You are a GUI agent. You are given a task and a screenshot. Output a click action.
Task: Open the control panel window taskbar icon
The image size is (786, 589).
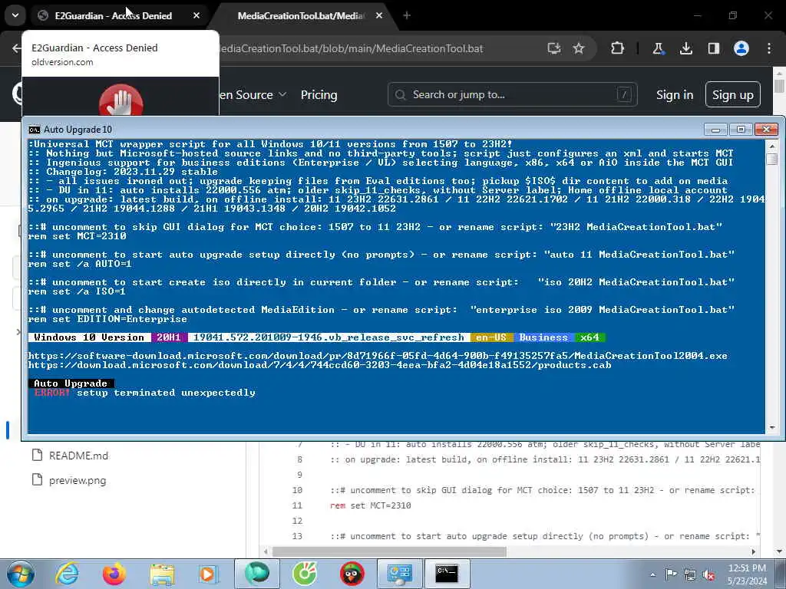399,574
